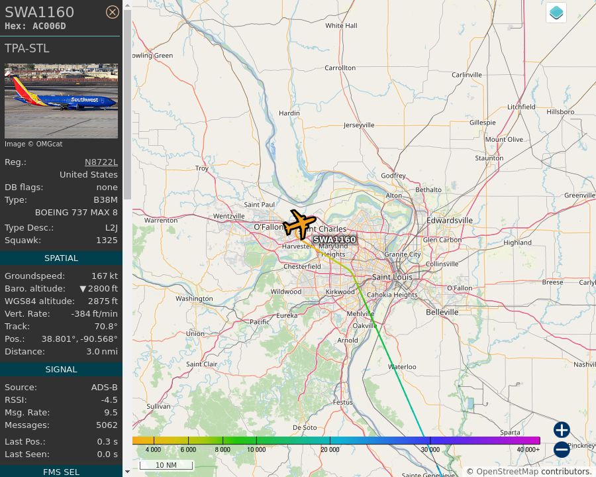Click the Chesterfield map label
The image size is (596, 477).
click(x=302, y=266)
